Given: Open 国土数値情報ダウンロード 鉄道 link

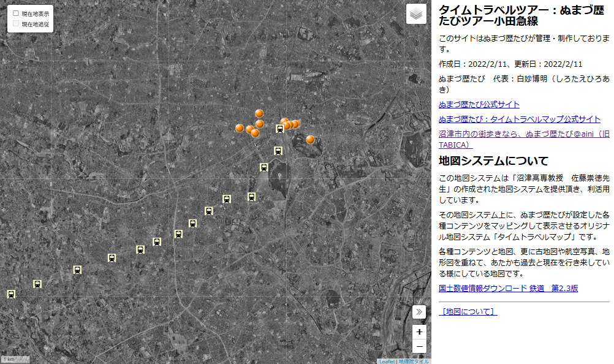Looking at the screenshot, I should tap(509, 288).
